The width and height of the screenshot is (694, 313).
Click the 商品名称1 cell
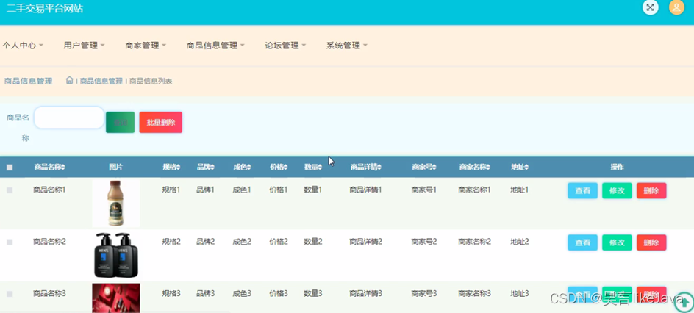point(49,190)
